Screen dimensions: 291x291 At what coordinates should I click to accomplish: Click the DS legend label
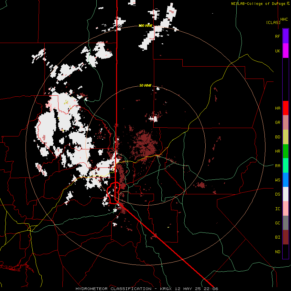pos(277,194)
